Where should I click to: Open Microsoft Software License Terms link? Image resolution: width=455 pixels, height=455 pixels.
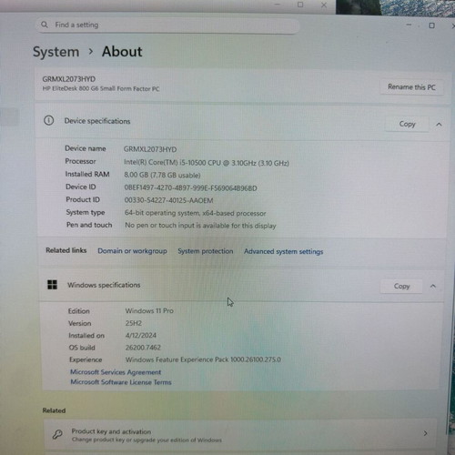point(121,382)
